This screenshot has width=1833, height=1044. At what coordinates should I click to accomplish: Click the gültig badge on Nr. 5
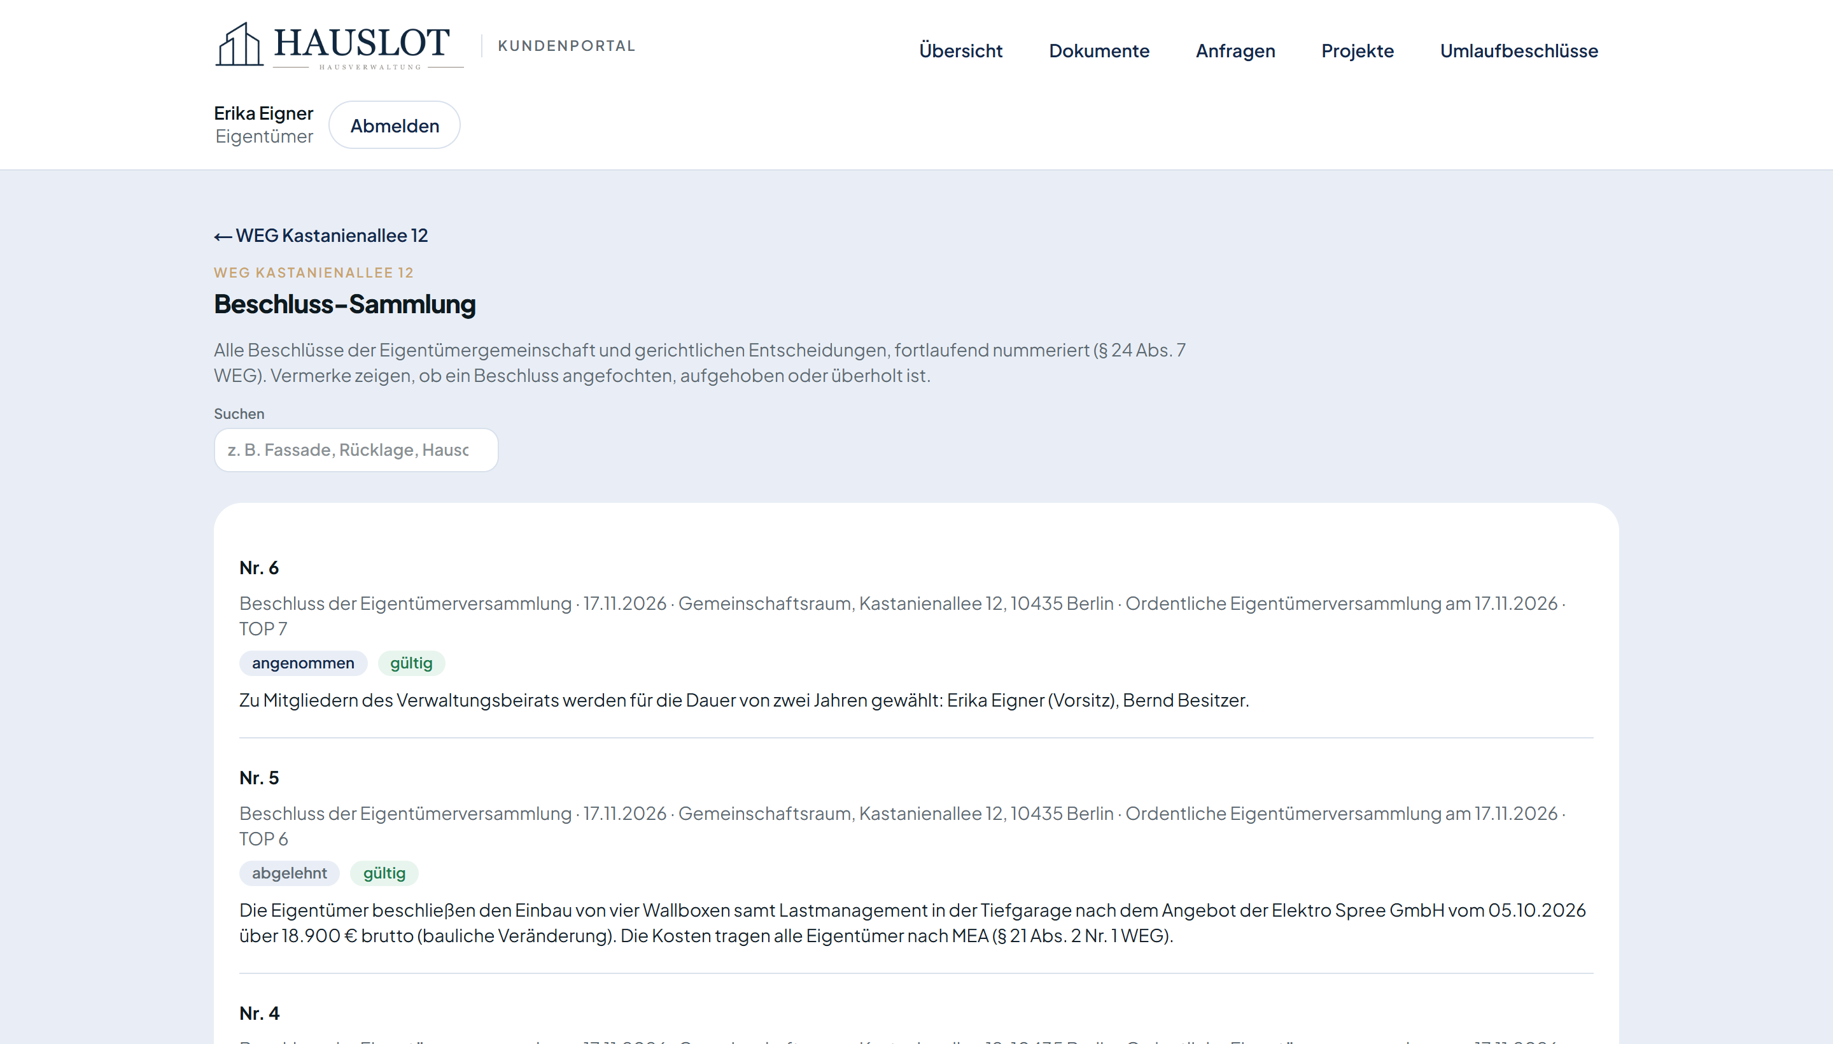(384, 873)
